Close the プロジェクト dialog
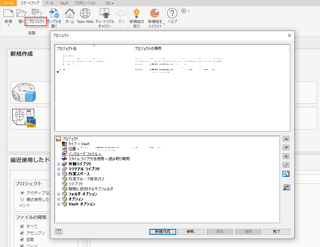320x247 pixels. click(289, 35)
